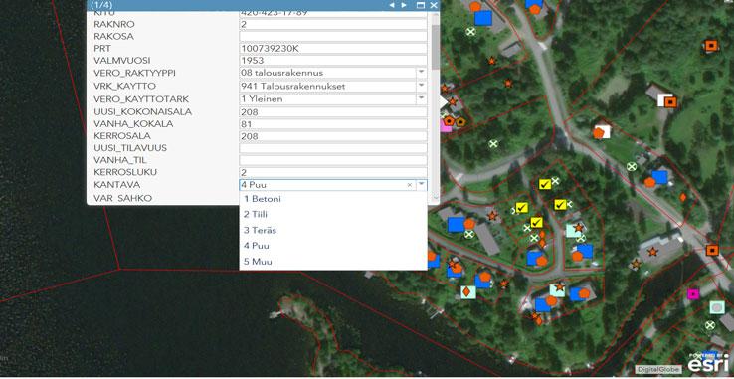Click yellow checkmark marker next to white X

pos(545,184)
